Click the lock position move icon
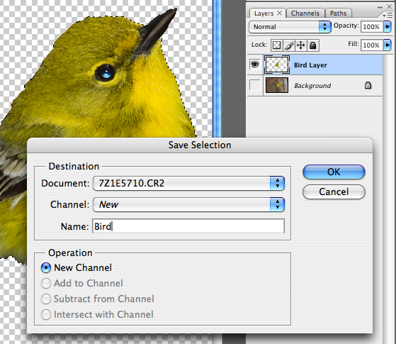 click(x=300, y=45)
